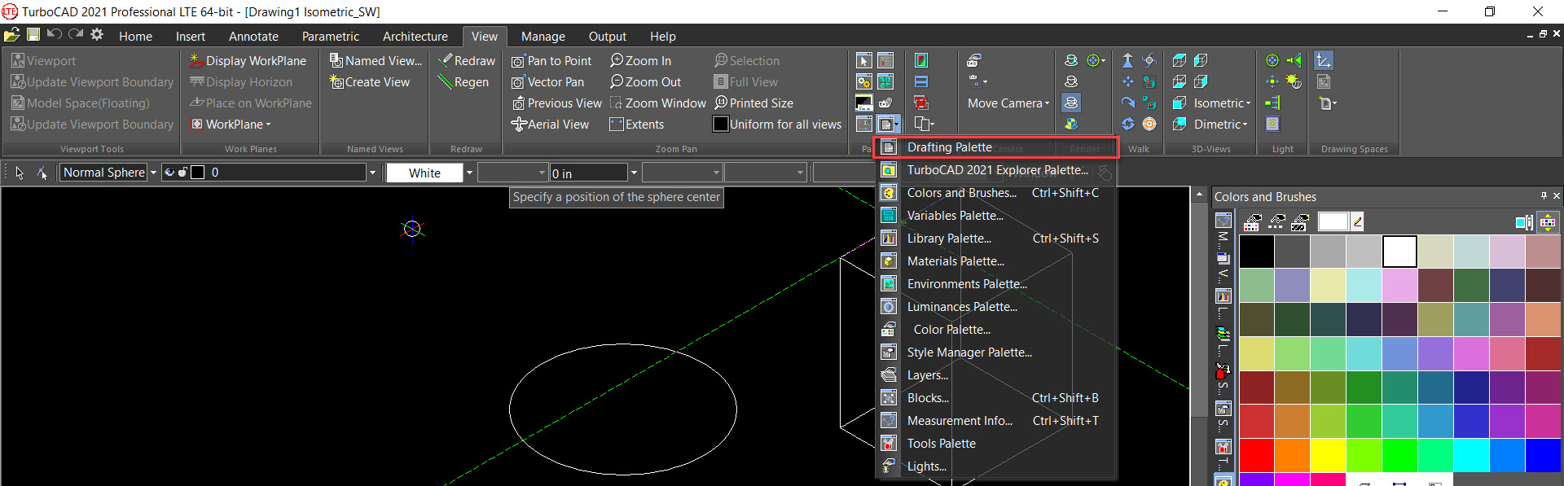This screenshot has width=1564, height=486.
Task: Expand the palettes dropdown arrow button
Action: coord(897,125)
